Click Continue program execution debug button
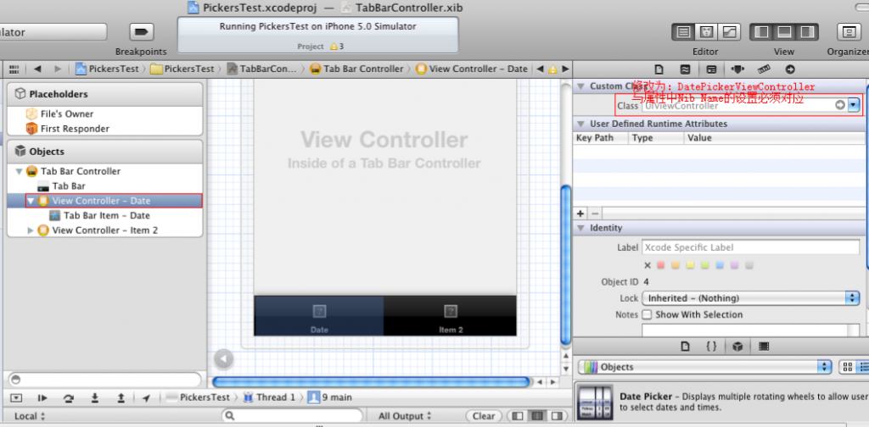 42,397
